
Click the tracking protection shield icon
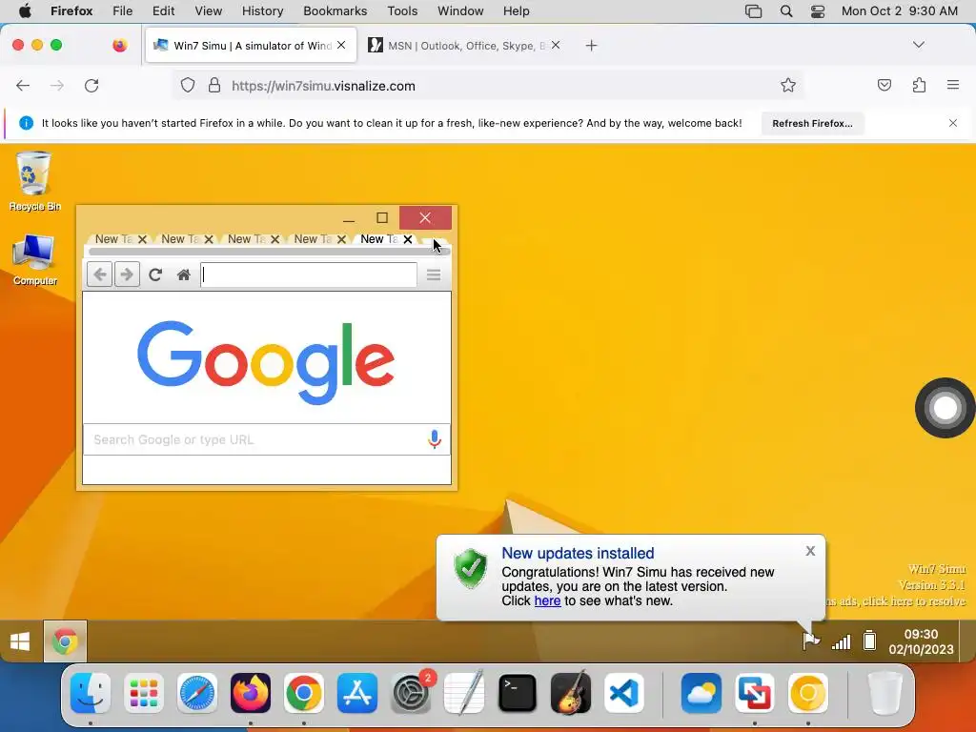tap(188, 85)
